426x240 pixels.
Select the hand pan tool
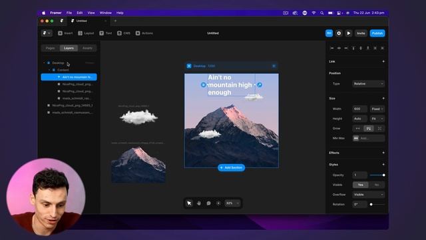point(199,203)
